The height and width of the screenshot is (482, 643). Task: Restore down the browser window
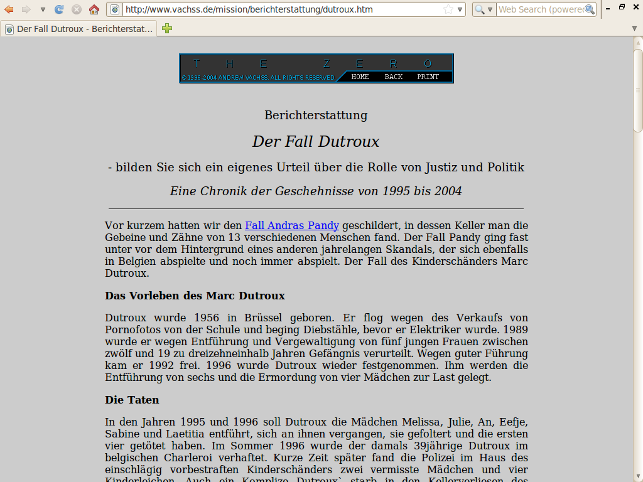click(x=622, y=6)
